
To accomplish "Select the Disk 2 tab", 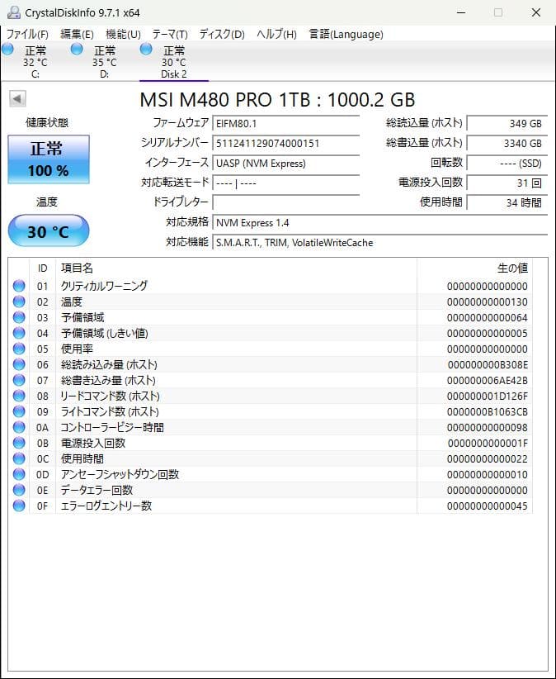I will [174, 61].
